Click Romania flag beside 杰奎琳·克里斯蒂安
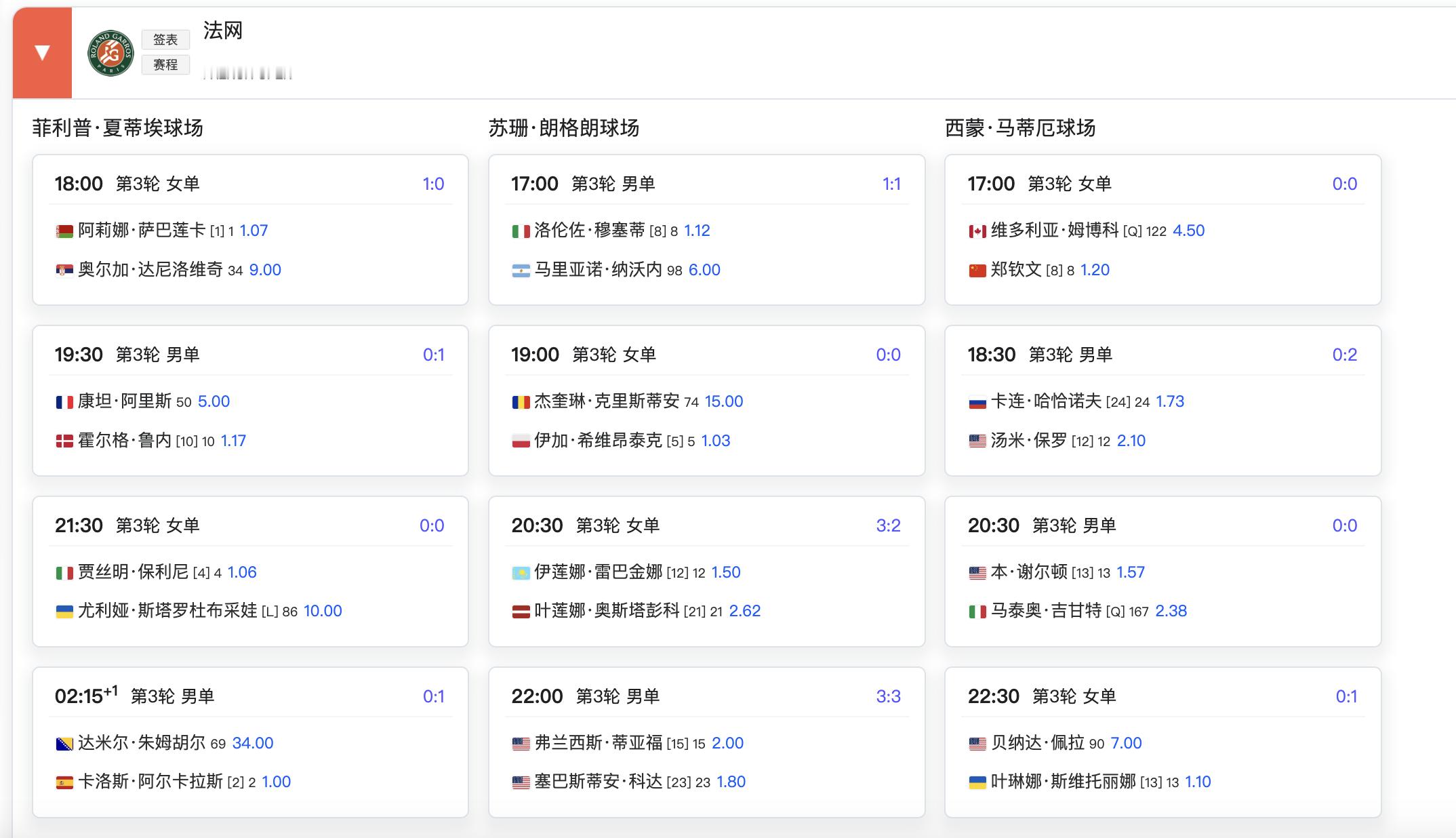1456x838 pixels. (x=521, y=403)
